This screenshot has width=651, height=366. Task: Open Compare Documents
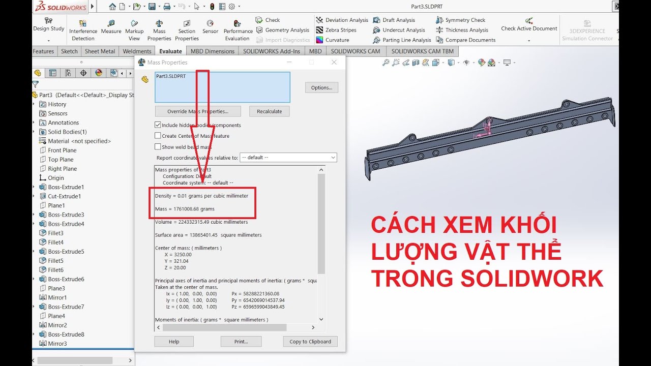(465, 40)
